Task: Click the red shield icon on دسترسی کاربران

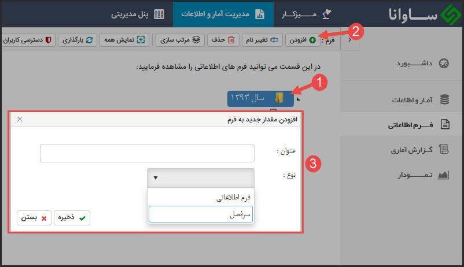Action: tap(48, 40)
